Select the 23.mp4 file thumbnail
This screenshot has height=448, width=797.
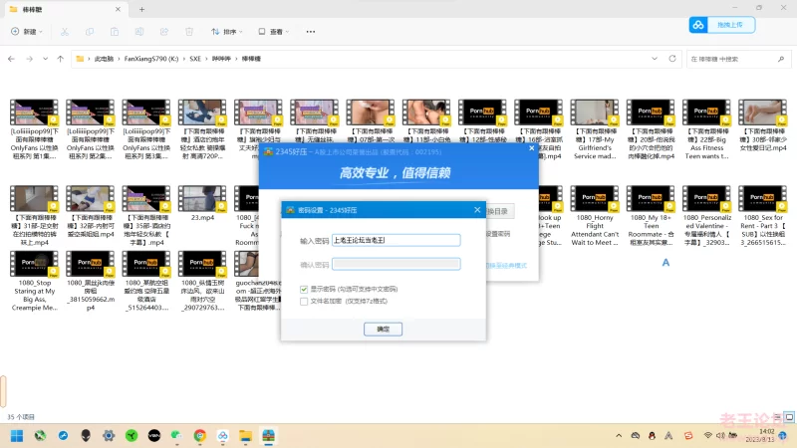202,198
